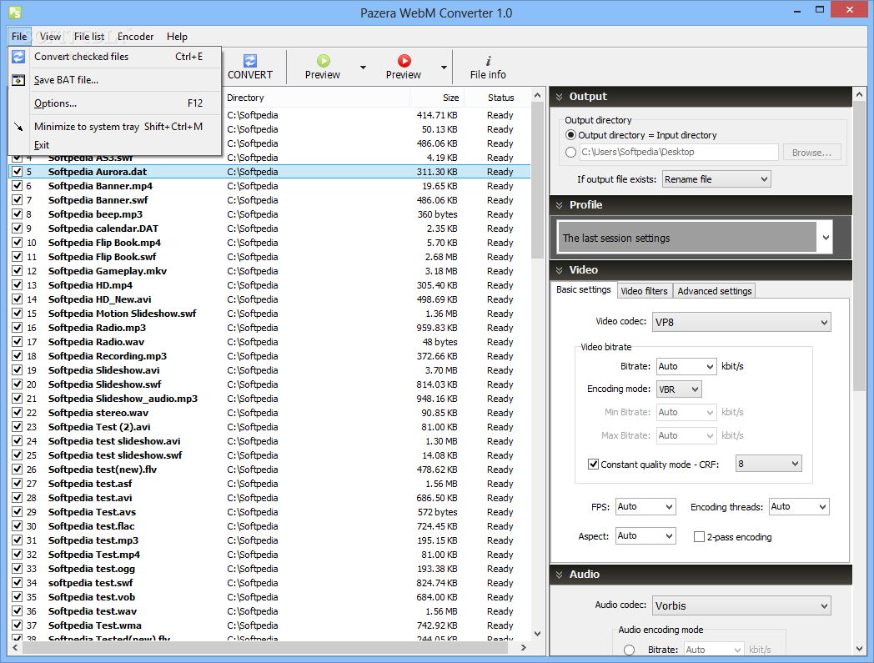Open the Encoder menu
Viewport: 874px width, 663px height.
pos(135,37)
